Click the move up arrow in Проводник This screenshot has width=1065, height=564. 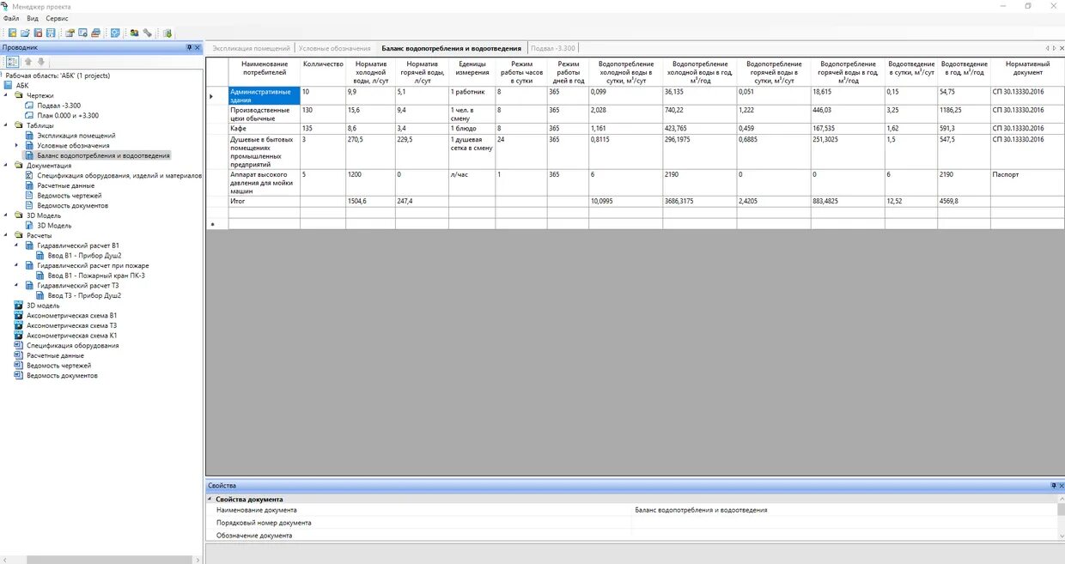[27, 62]
